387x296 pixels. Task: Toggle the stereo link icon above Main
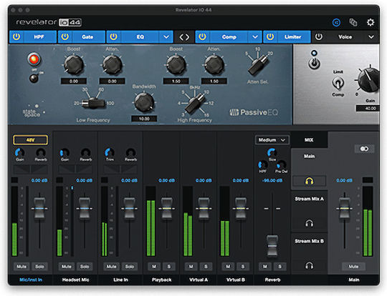(364, 149)
